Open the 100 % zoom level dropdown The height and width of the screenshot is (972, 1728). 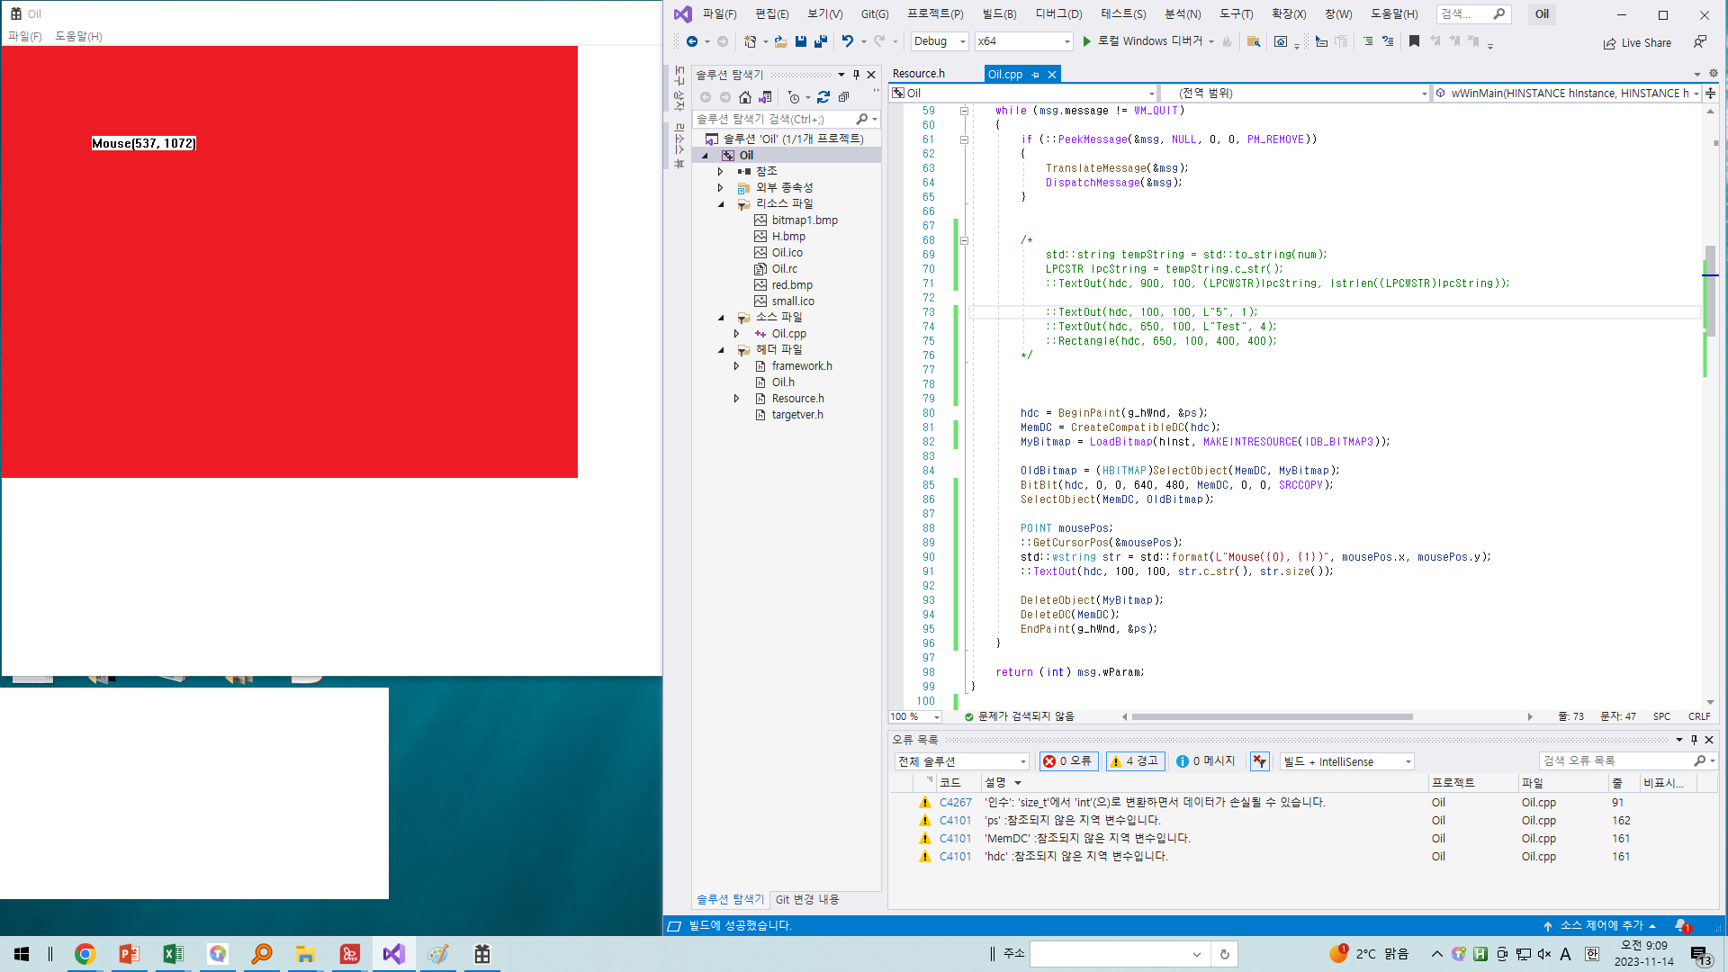click(915, 716)
